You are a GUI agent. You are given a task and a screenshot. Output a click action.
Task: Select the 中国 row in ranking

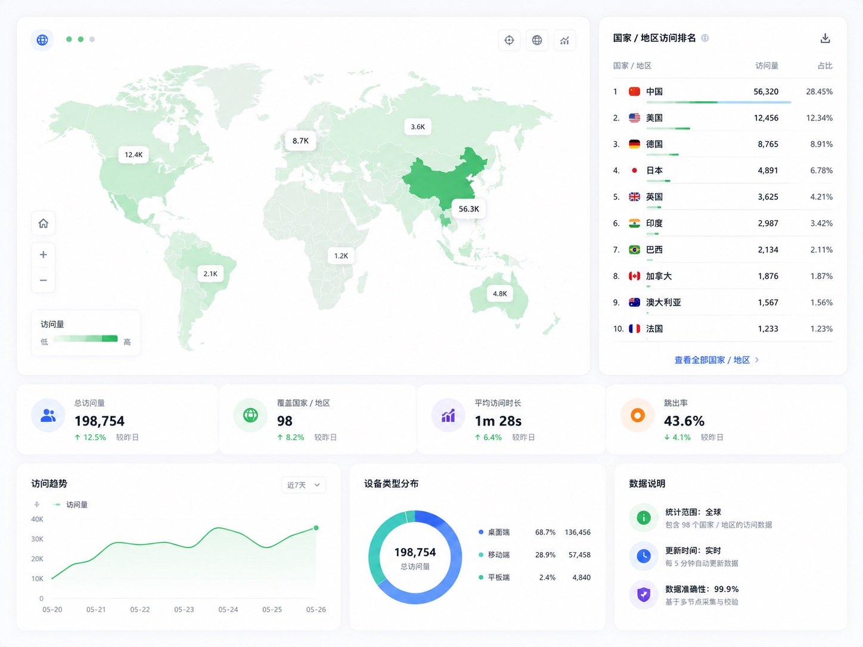(x=722, y=92)
